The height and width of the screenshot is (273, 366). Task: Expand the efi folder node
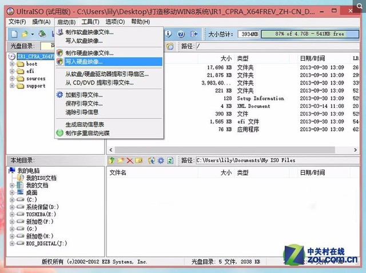(x=12, y=71)
